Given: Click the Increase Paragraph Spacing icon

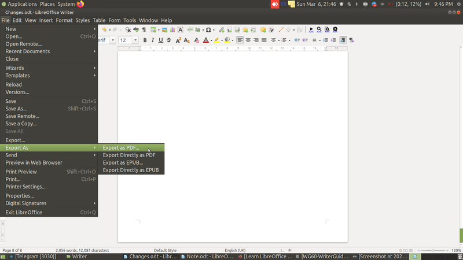Looking at the screenshot, I should pyautogui.click(x=325, y=40).
